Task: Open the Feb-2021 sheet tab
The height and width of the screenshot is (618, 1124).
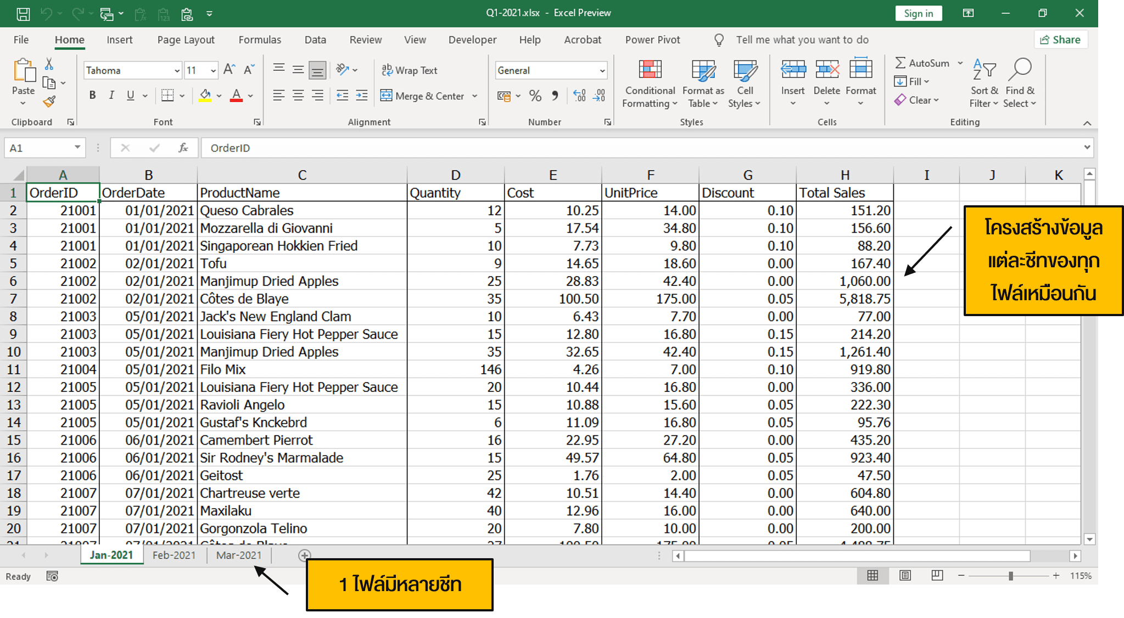Action: [174, 555]
